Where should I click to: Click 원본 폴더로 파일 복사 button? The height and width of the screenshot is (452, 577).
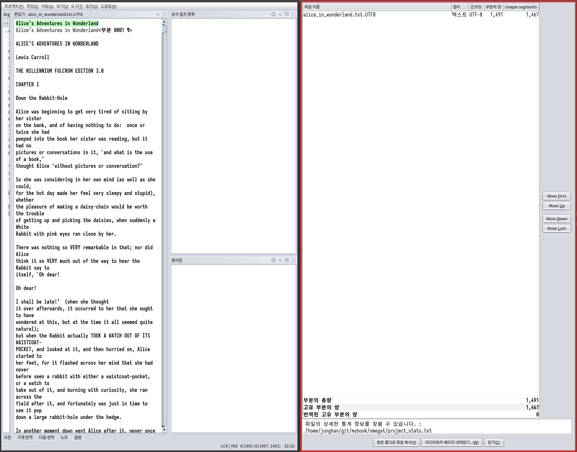coord(396,442)
